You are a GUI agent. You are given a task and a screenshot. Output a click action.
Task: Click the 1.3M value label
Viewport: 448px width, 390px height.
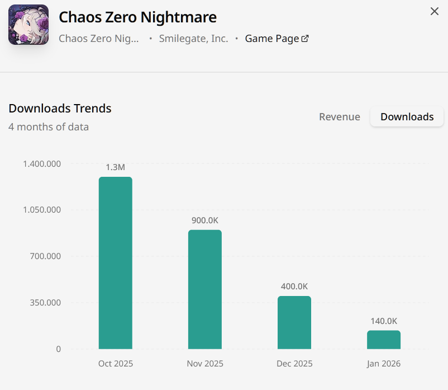[x=116, y=167]
